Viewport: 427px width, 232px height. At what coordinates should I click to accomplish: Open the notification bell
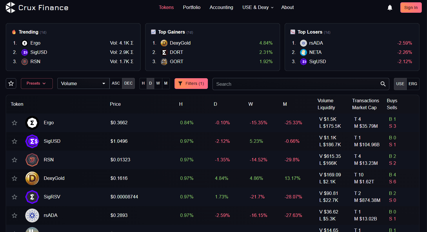click(x=390, y=8)
